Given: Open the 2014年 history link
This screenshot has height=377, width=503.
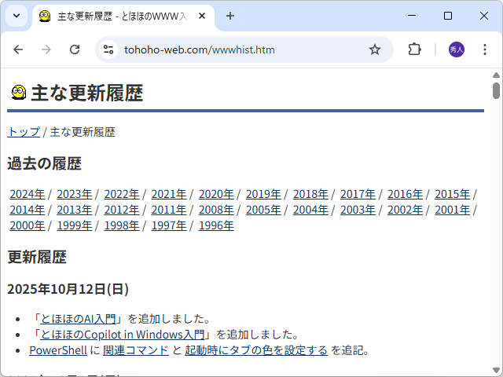Looking at the screenshot, I should tap(28, 210).
